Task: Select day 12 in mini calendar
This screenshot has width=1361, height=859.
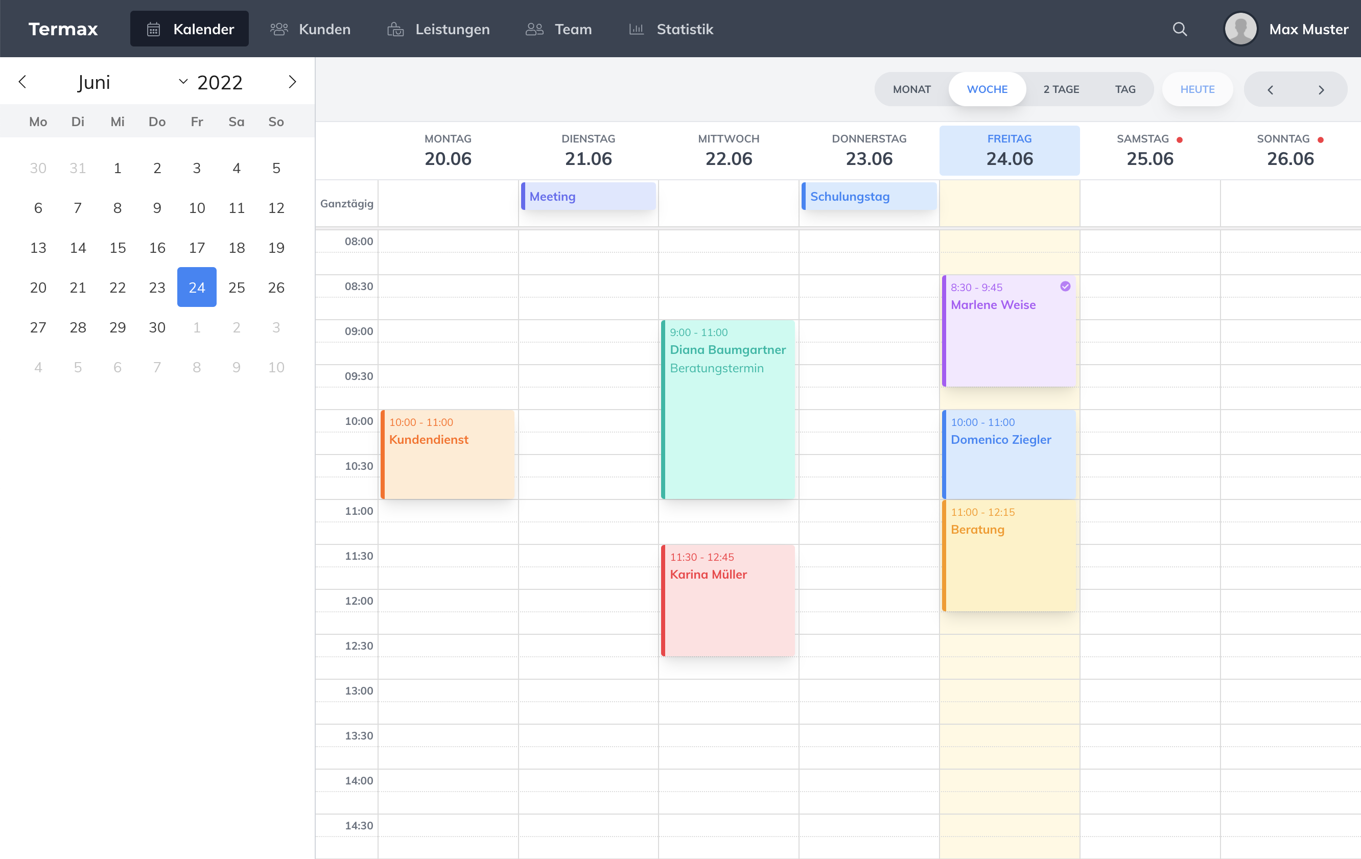Action: tap(276, 208)
